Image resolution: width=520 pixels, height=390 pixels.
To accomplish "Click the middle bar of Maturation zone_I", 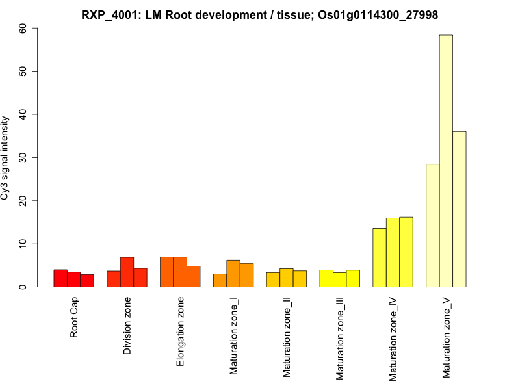I will pos(233,274).
